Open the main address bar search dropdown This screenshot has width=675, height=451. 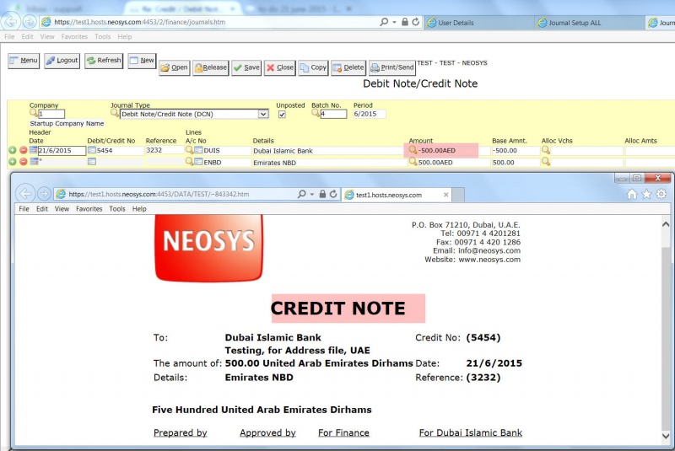pos(394,22)
